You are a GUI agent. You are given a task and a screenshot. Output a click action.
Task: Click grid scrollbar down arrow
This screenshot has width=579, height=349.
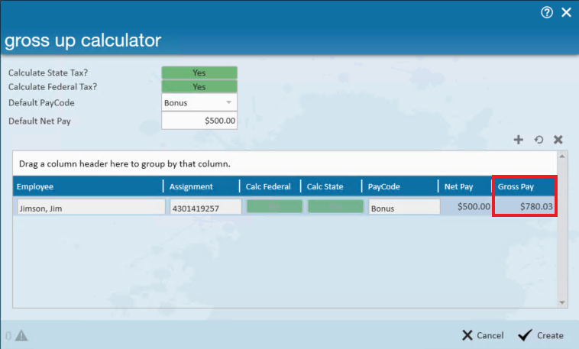pos(562,303)
